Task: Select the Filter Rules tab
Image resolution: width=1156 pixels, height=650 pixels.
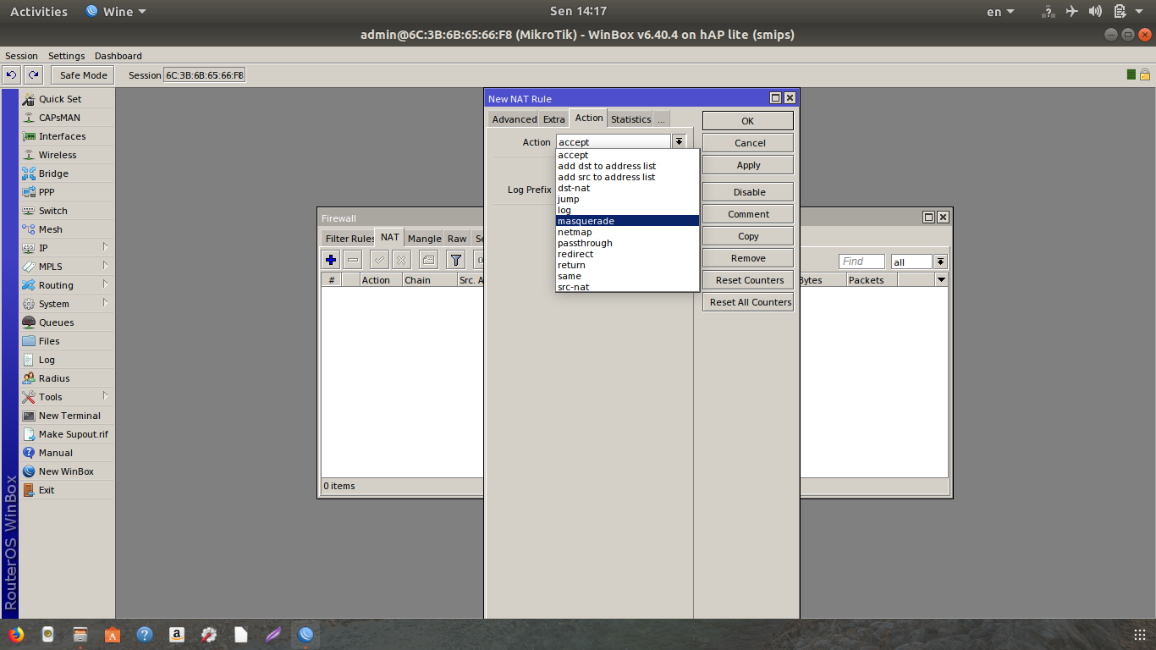Action: pos(350,239)
